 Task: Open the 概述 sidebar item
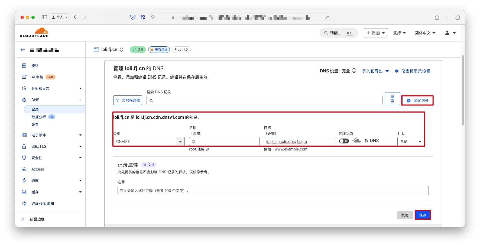35,66
